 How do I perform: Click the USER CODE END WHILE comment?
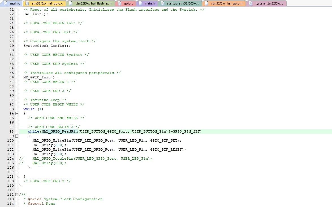56,118
